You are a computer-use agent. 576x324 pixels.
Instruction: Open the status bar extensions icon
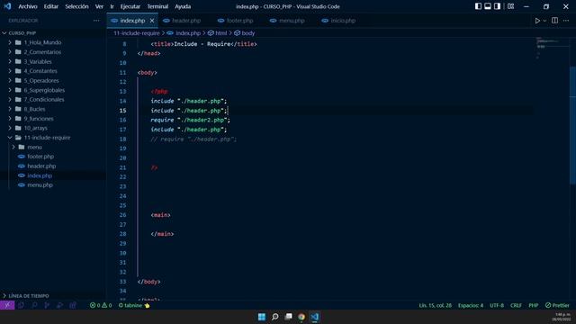point(73,305)
